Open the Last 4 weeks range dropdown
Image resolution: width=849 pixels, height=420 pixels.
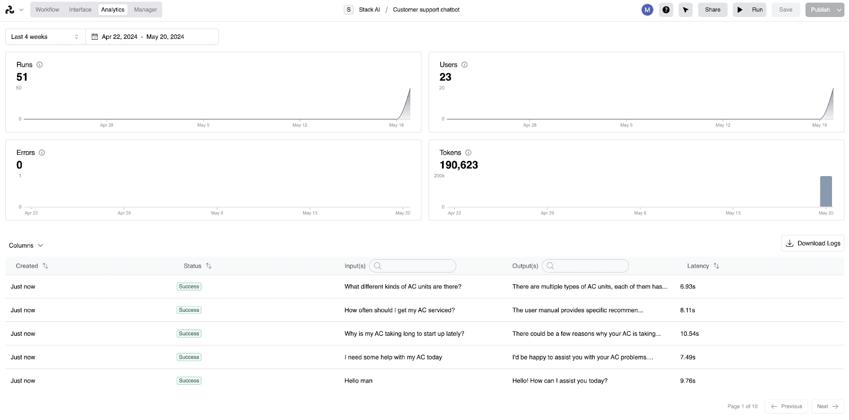coord(46,37)
